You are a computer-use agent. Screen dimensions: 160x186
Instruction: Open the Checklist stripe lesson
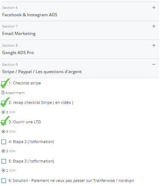(25, 83)
